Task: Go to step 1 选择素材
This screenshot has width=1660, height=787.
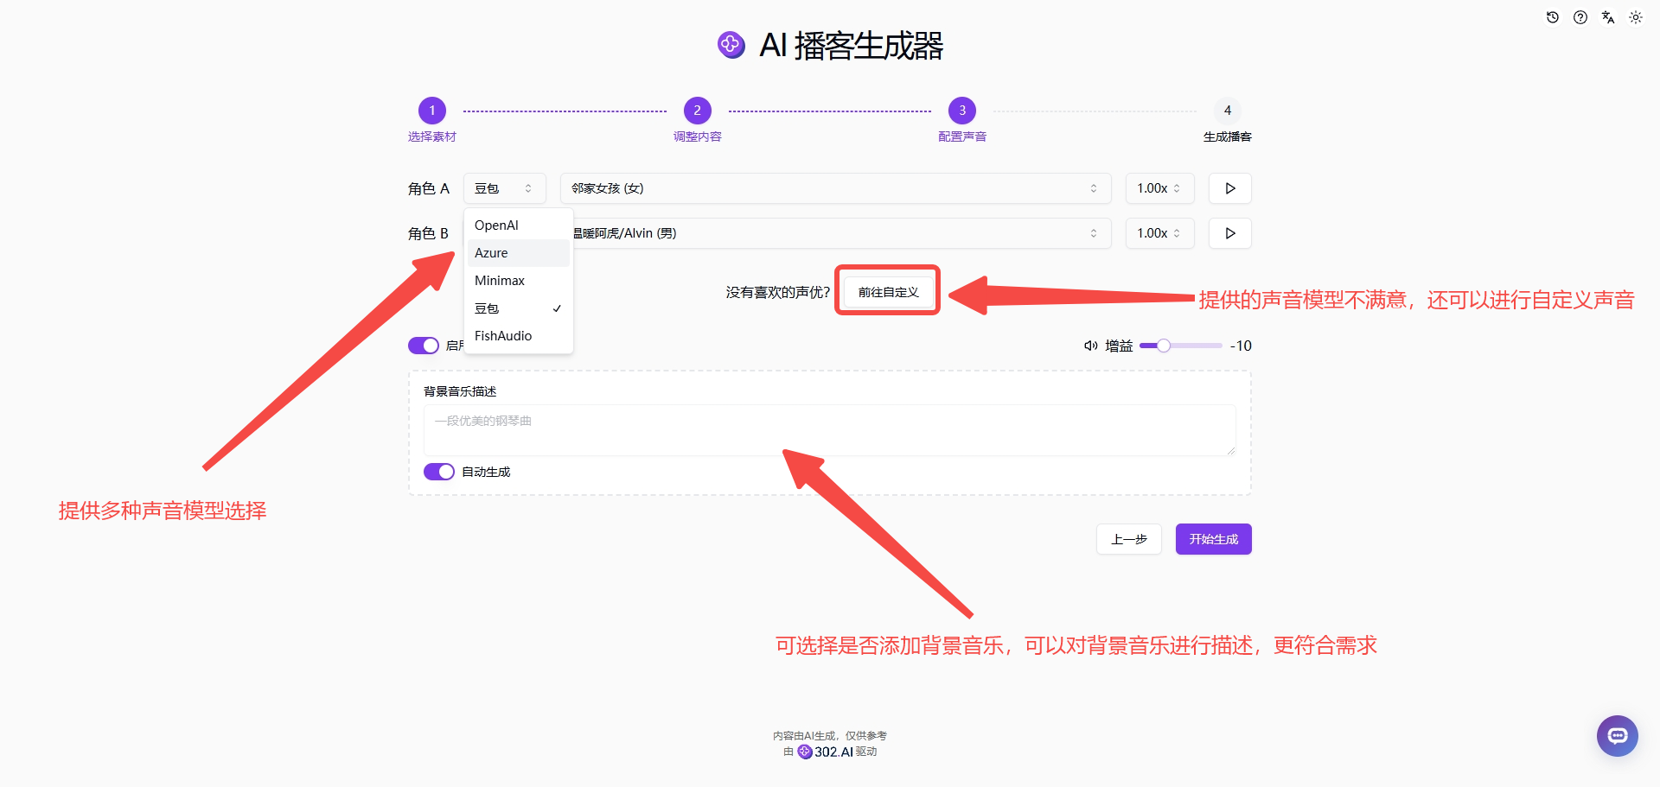Action: pos(432,111)
